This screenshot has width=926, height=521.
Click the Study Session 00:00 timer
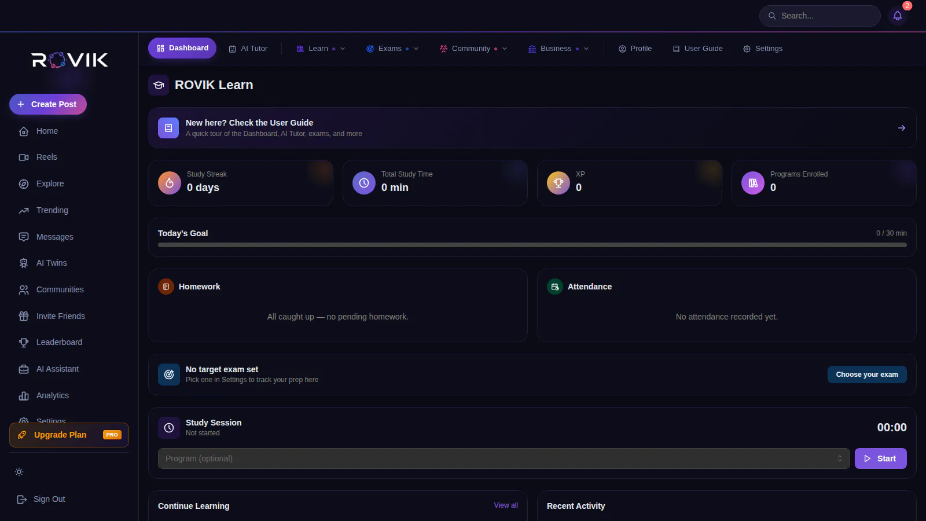(892, 427)
